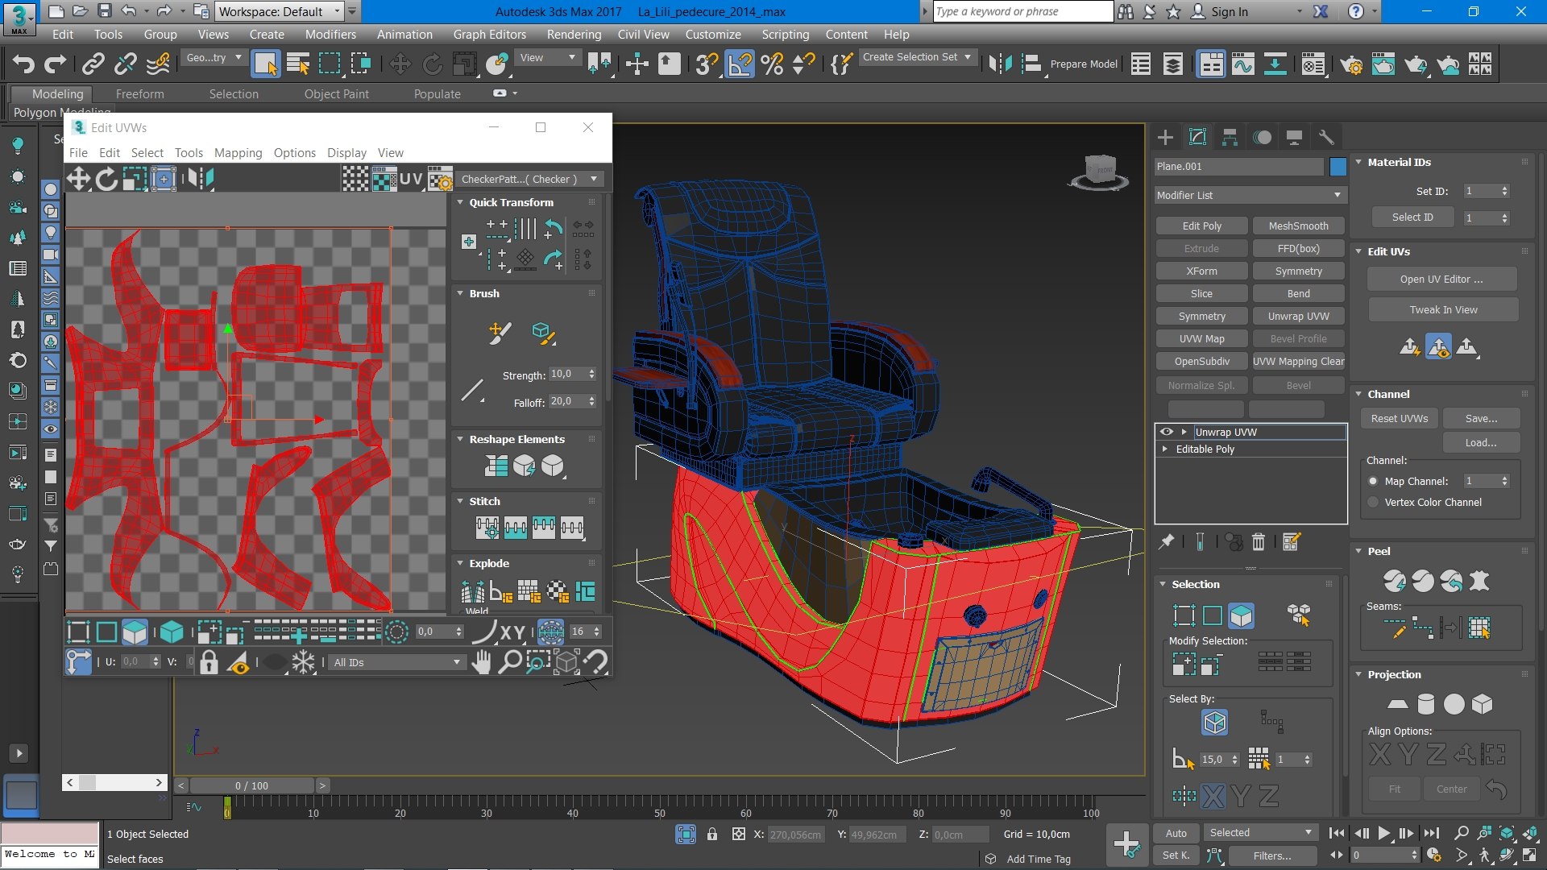Select the Map Channel radio button

(x=1373, y=481)
